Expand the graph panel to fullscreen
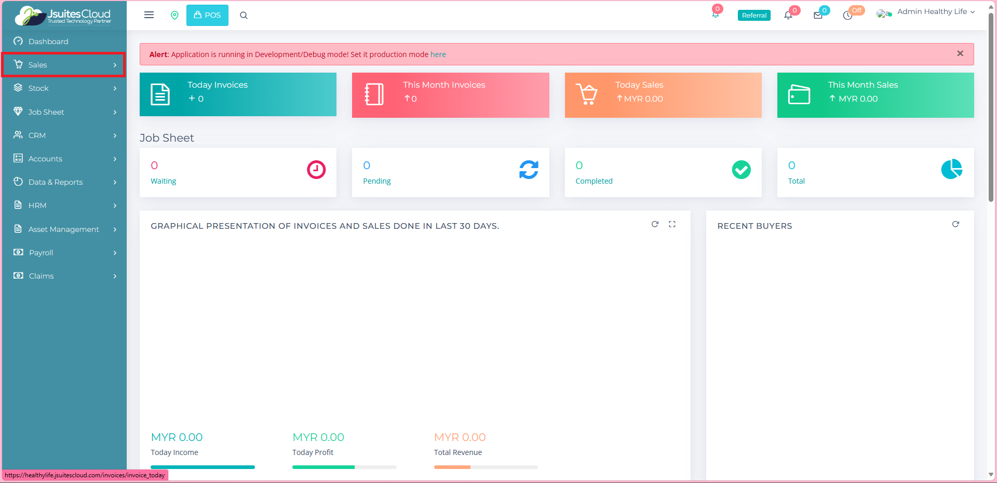The image size is (997, 483). 672,224
